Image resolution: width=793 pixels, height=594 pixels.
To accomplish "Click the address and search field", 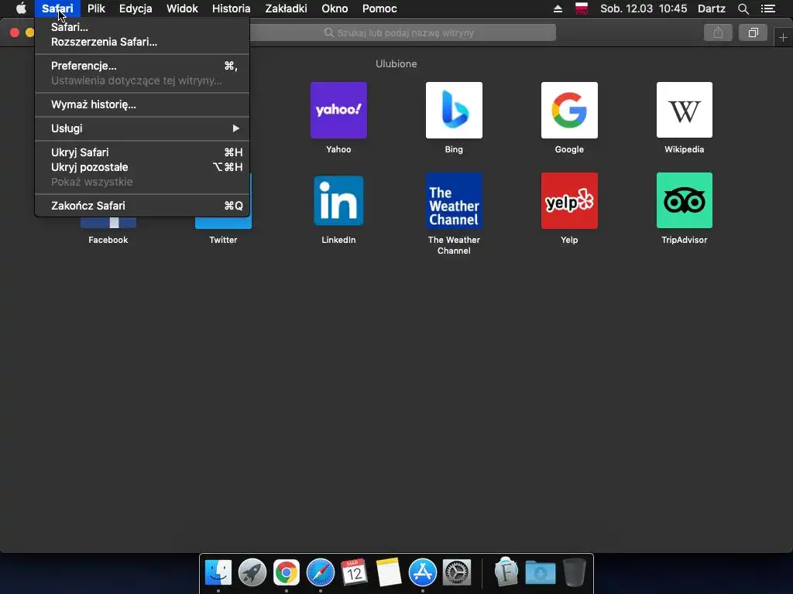I will tap(398, 32).
